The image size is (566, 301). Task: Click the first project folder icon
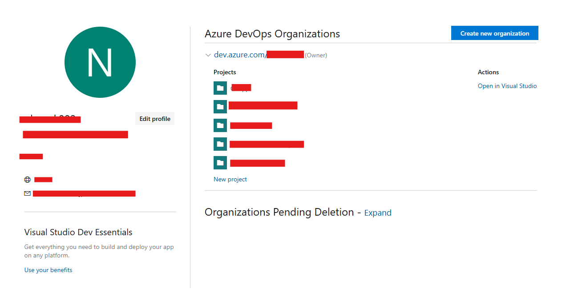point(220,88)
